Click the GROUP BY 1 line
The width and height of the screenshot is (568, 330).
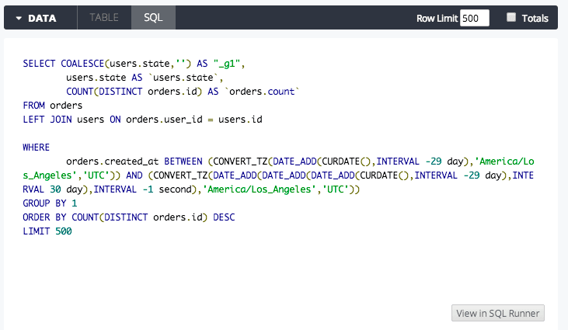pos(50,203)
